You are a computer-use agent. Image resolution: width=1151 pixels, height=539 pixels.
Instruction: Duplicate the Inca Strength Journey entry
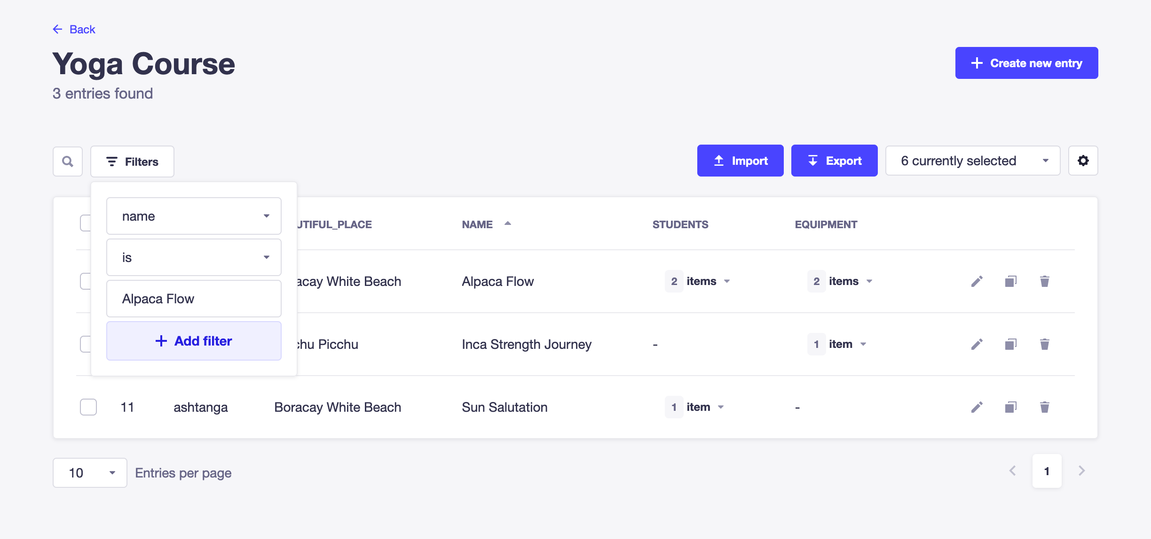tap(1010, 344)
